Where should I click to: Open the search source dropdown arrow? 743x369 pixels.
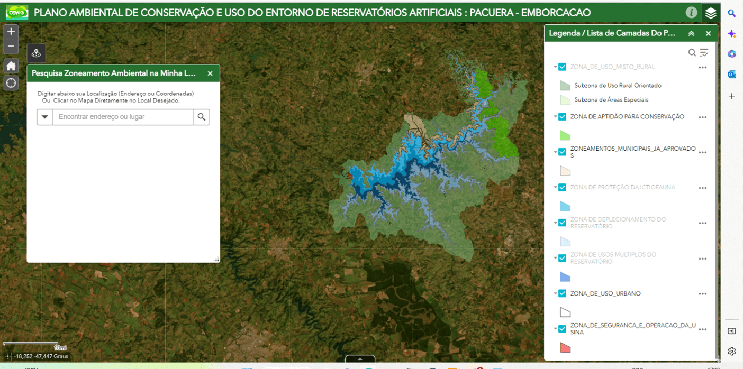[45, 117]
